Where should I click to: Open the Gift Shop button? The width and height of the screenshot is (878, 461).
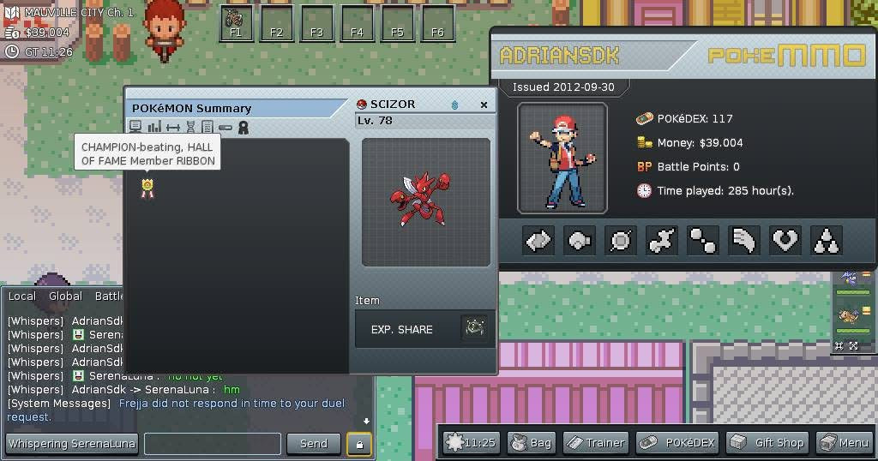[767, 442]
